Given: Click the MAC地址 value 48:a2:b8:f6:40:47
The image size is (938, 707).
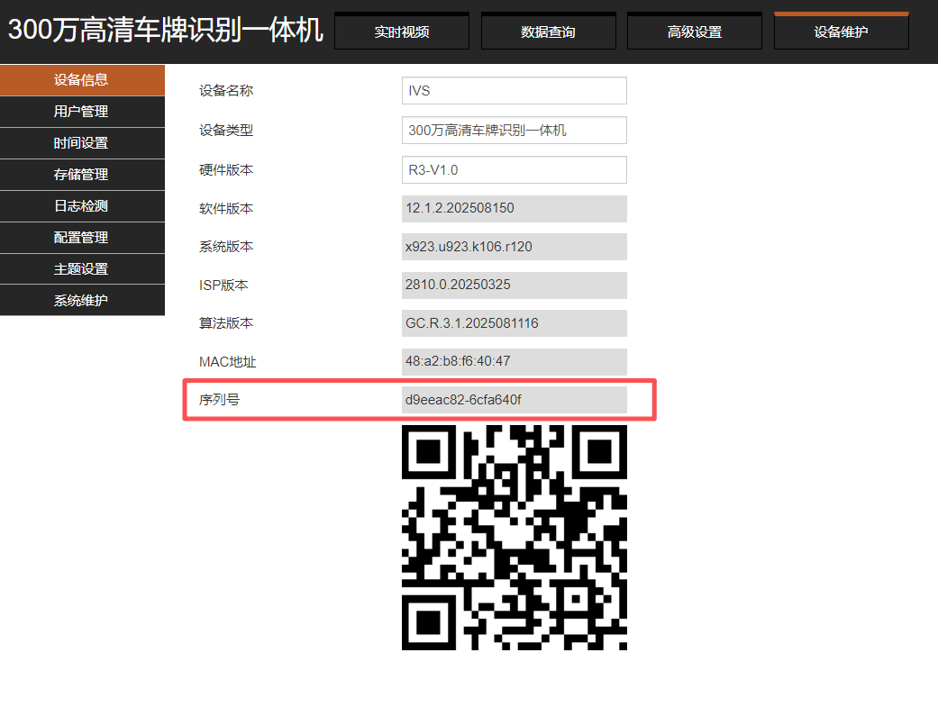Looking at the screenshot, I should (x=514, y=361).
